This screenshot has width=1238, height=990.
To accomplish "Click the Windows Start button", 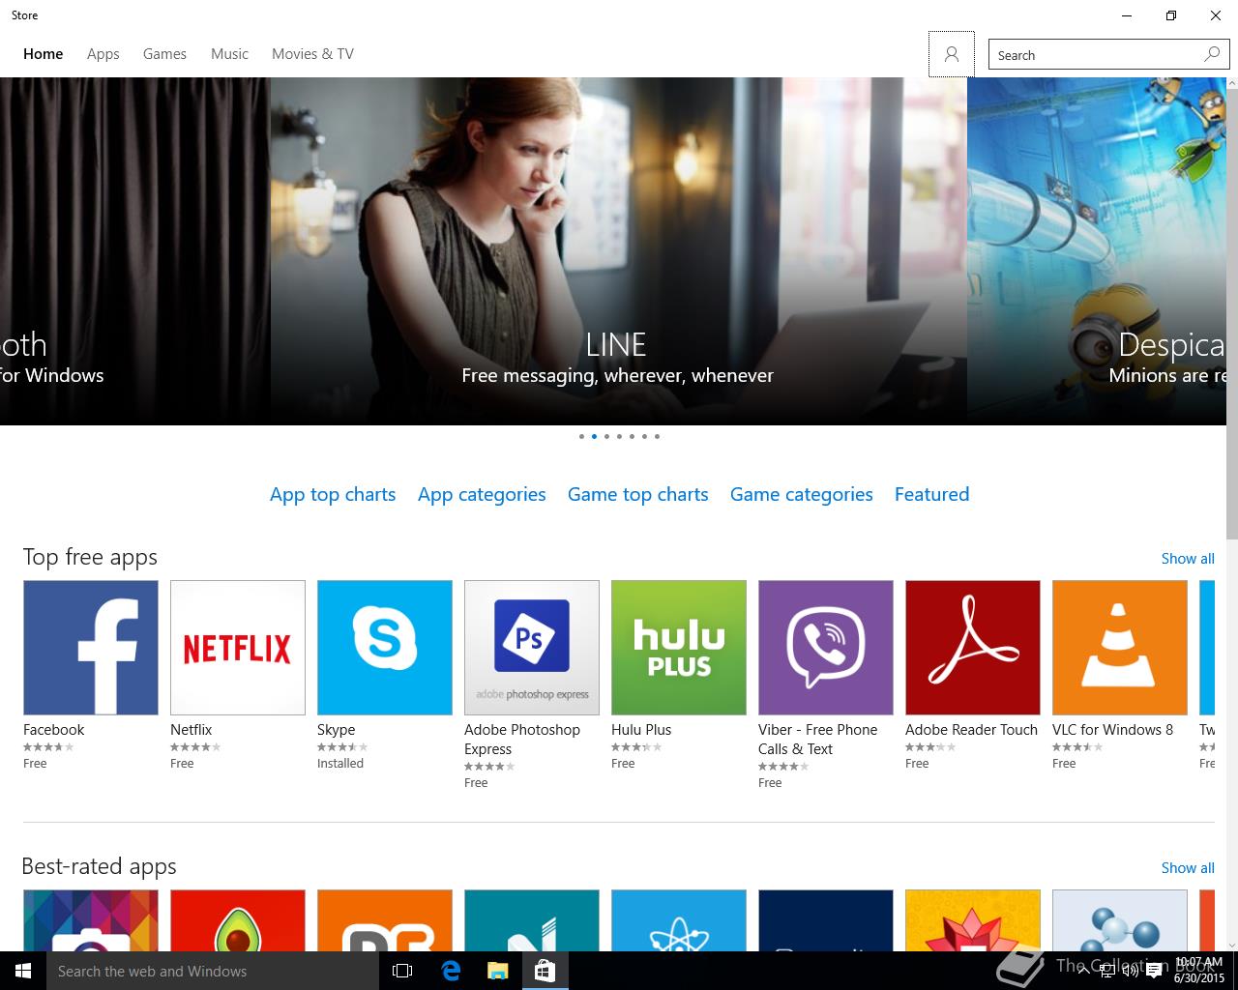I will 23,971.
